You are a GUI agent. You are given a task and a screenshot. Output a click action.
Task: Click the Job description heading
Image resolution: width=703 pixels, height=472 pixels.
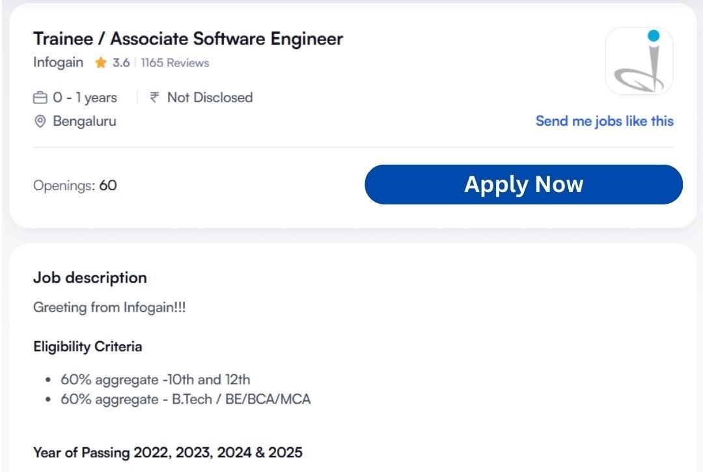(90, 277)
